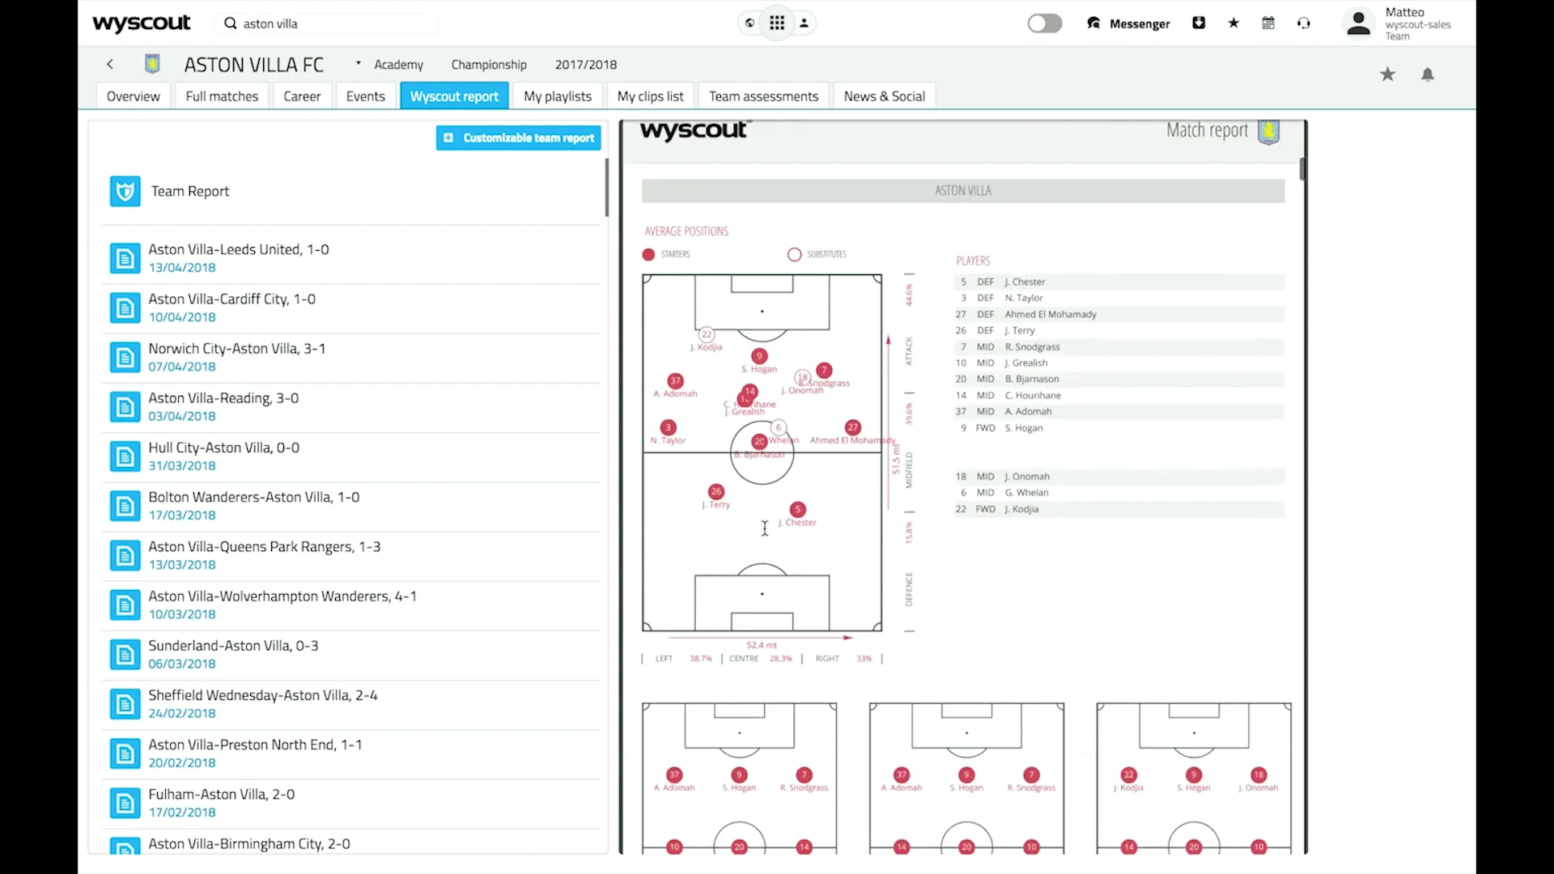This screenshot has width=1554, height=874.
Task: Expand the dropdown next to ASTON VILLA FC
Action: [x=359, y=65]
